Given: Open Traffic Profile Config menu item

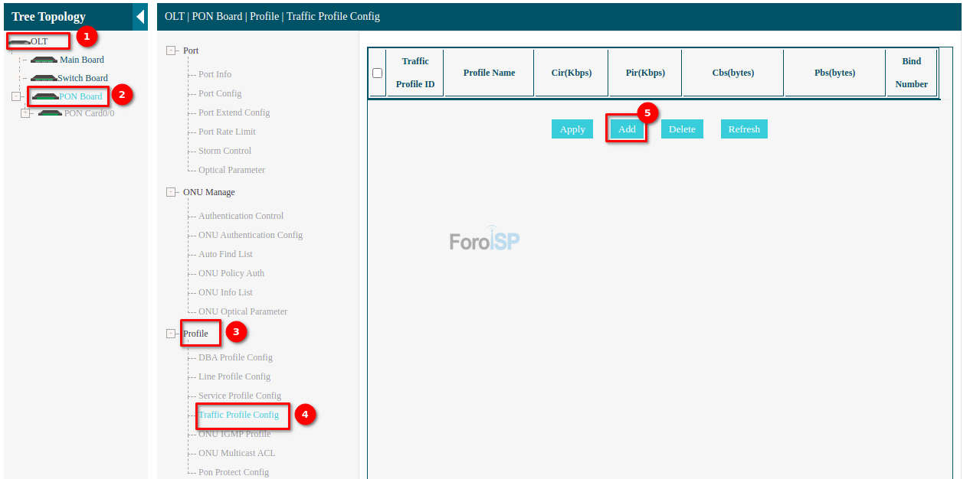Looking at the screenshot, I should click(x=238, y=415).
